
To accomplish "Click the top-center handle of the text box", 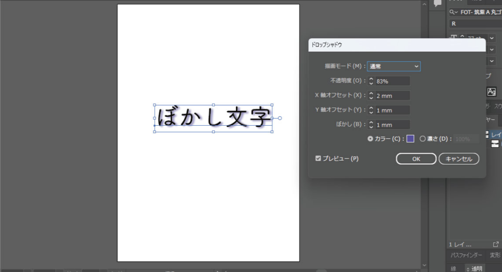I will pos(214,105).
